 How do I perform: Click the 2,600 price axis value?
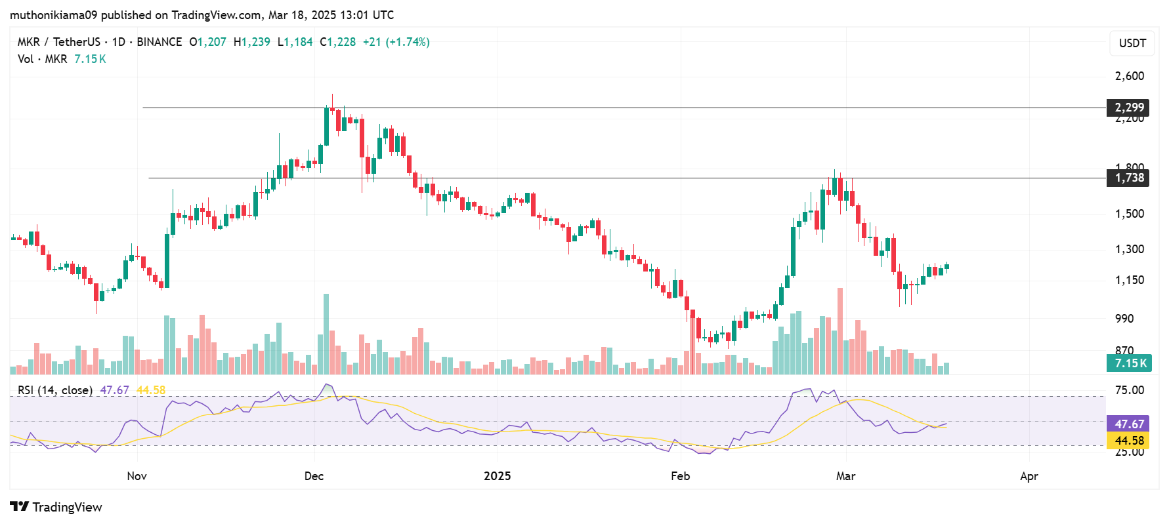[1130, 76]
